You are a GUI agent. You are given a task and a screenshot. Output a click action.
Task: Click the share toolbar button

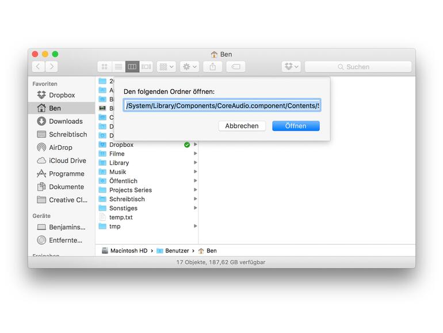[x=212, y=67]
